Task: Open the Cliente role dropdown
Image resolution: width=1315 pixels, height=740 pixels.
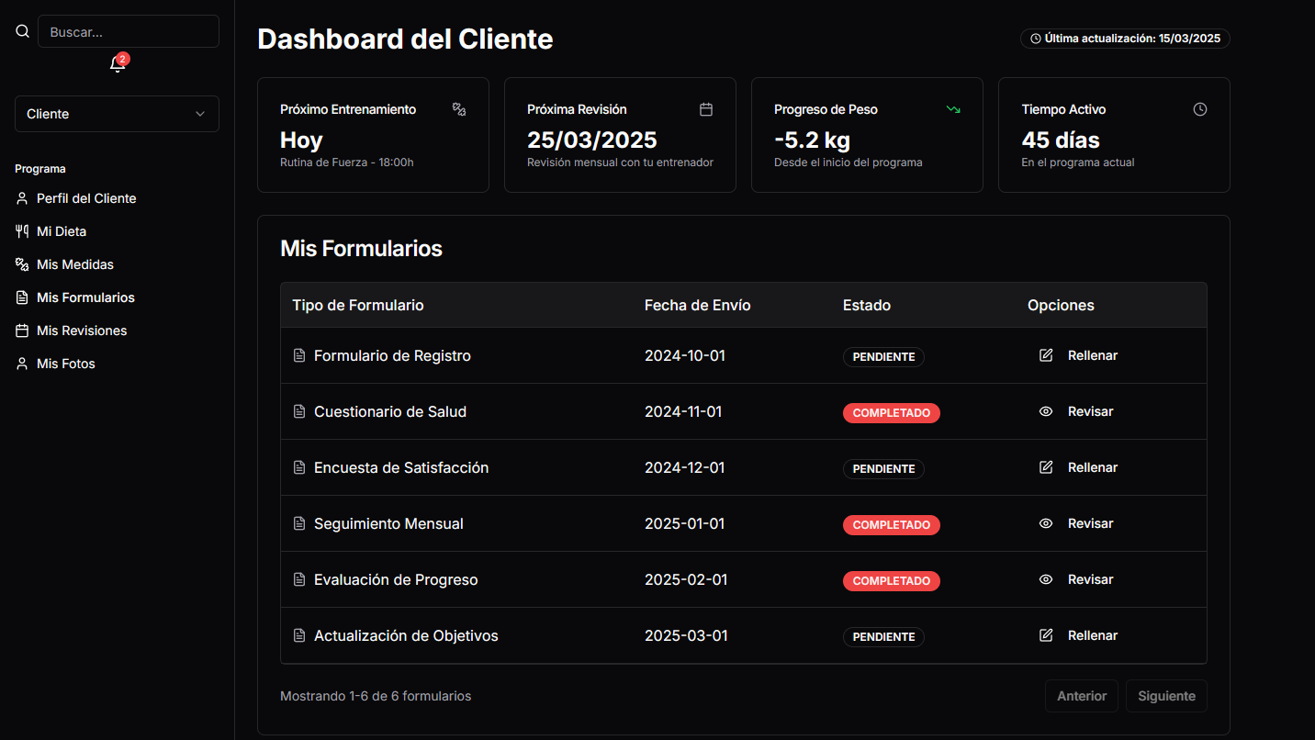Action: [x=117, y=114]
